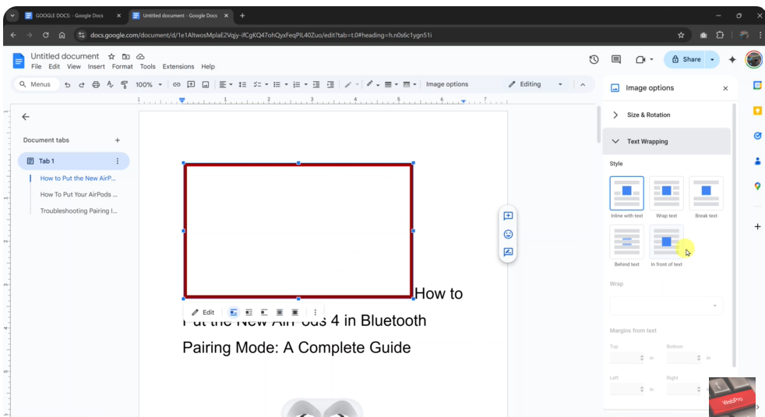Check the cloud save status icon
The height and width of the screenshot is (417, 765).
[140, 57]
